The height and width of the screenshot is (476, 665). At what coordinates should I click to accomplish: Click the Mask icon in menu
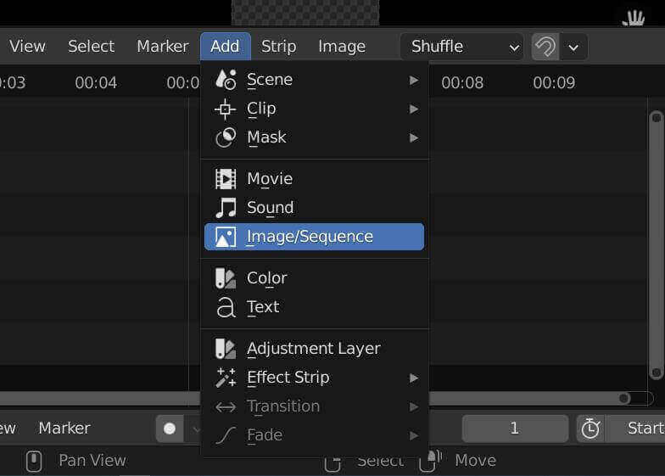pos(226,137)
